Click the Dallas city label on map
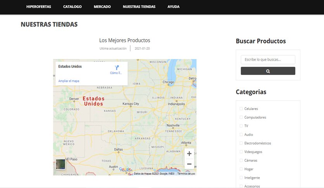Viewport: 324px width, 188px height. (x=119, y=149)
